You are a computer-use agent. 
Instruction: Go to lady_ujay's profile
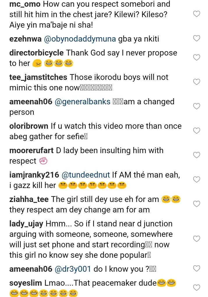(26, 224)
